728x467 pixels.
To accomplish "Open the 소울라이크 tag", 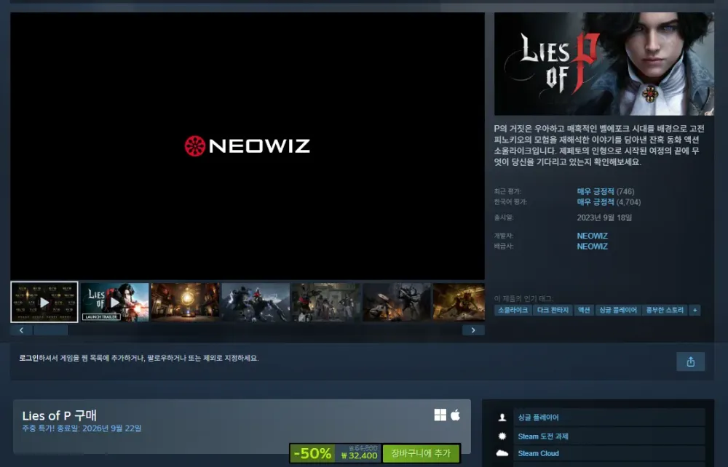I will click(x=513, y=311).
